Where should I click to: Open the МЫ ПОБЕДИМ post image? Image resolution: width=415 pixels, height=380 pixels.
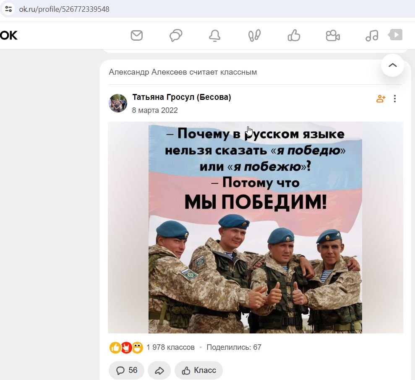click(x=256, y=227)
